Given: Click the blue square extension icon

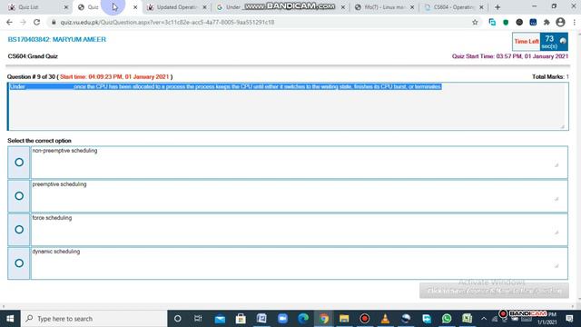Looking at the screenshot, I should coord(533,22).
